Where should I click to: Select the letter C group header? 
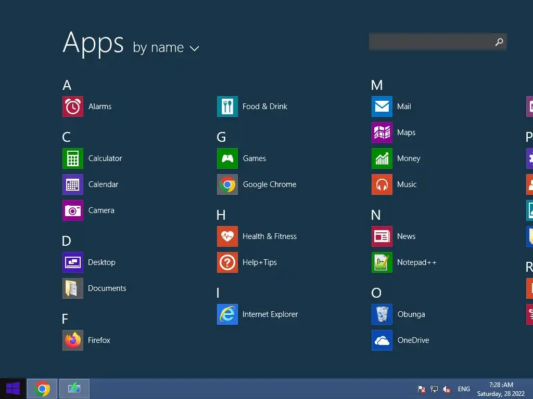67,137
